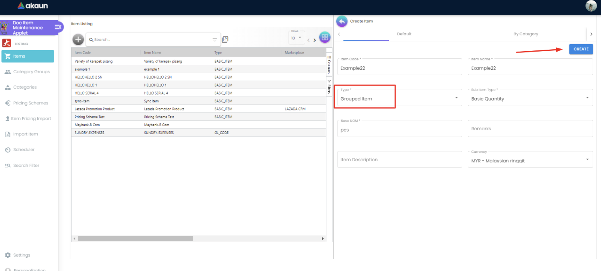Click the user avatar in top bar
The width and height of the screenshot is (601, 274).
[591, 6]
